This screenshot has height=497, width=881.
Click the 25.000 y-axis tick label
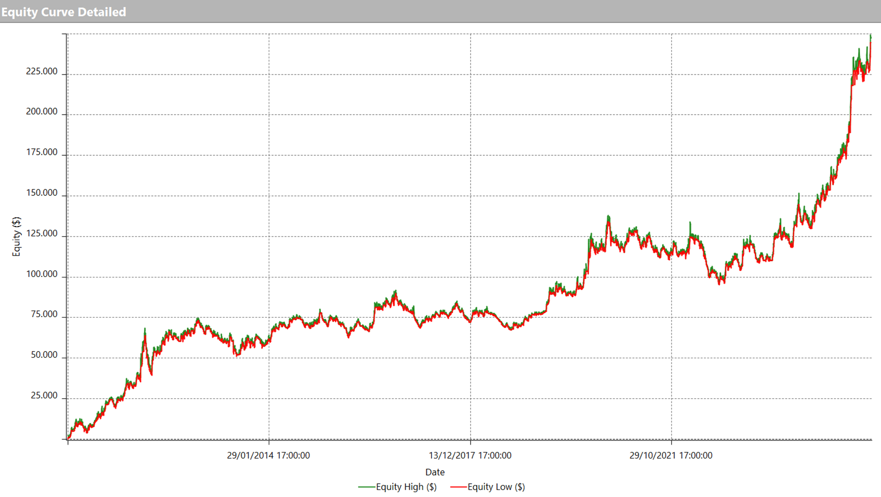coord(44,396)
